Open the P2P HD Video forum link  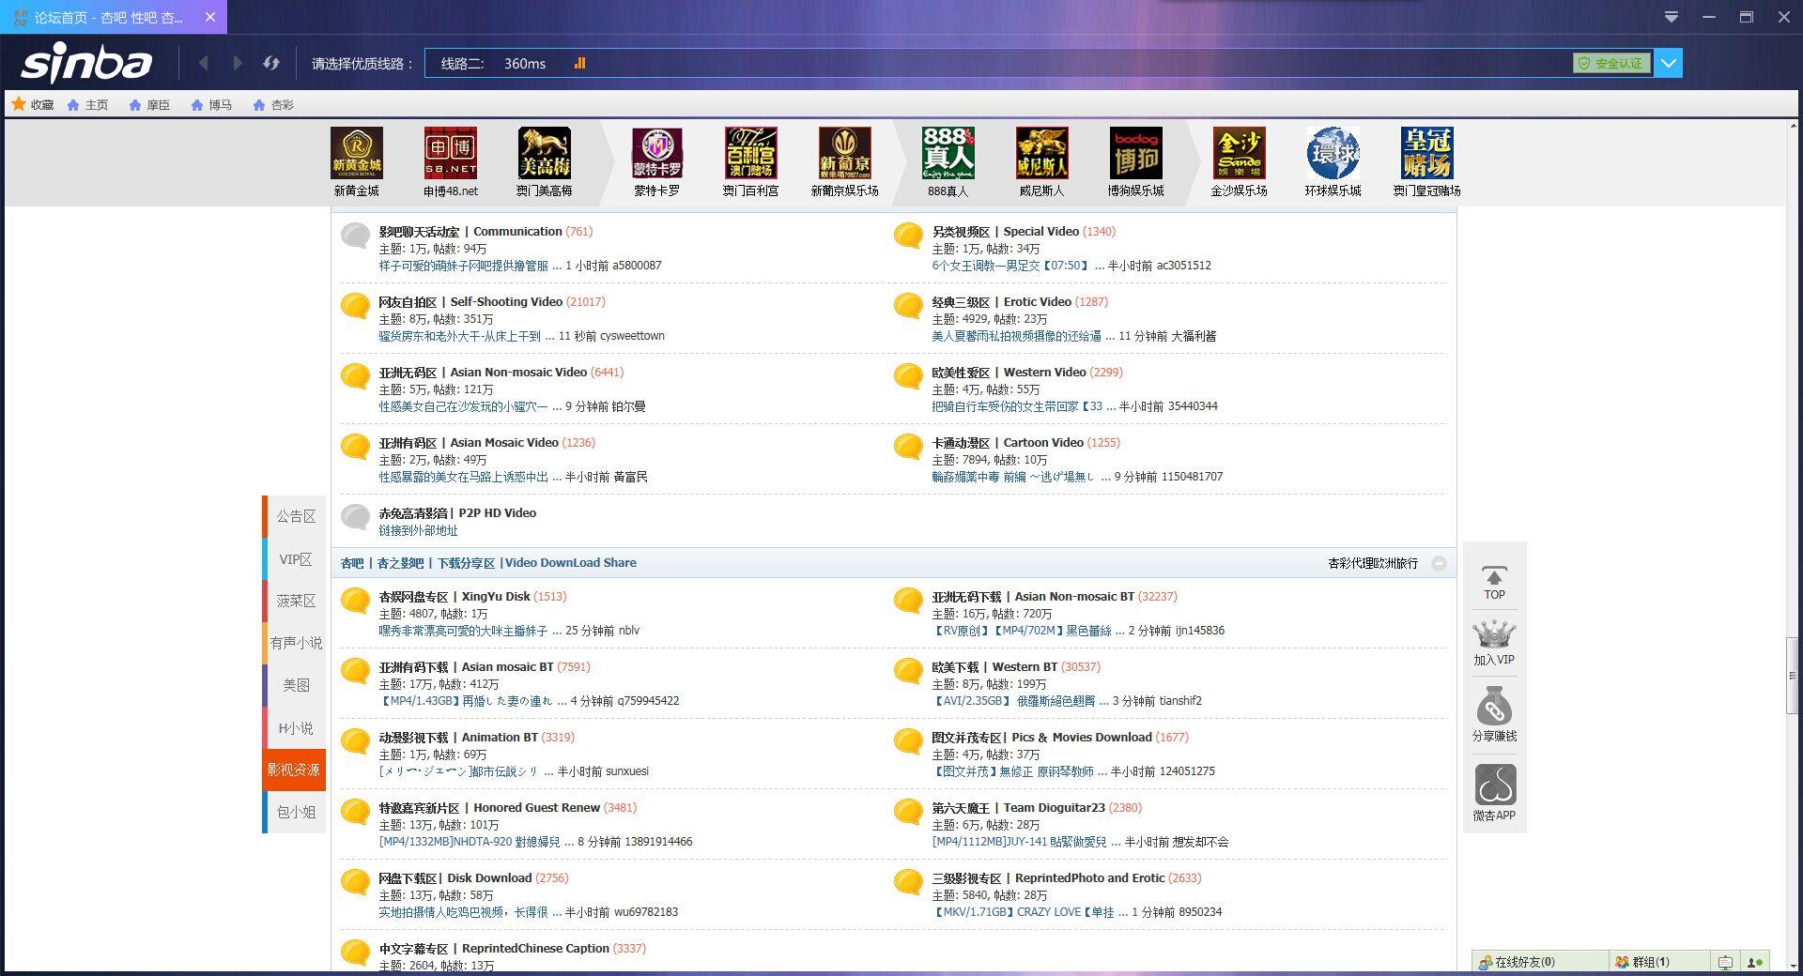click(457, 513)
